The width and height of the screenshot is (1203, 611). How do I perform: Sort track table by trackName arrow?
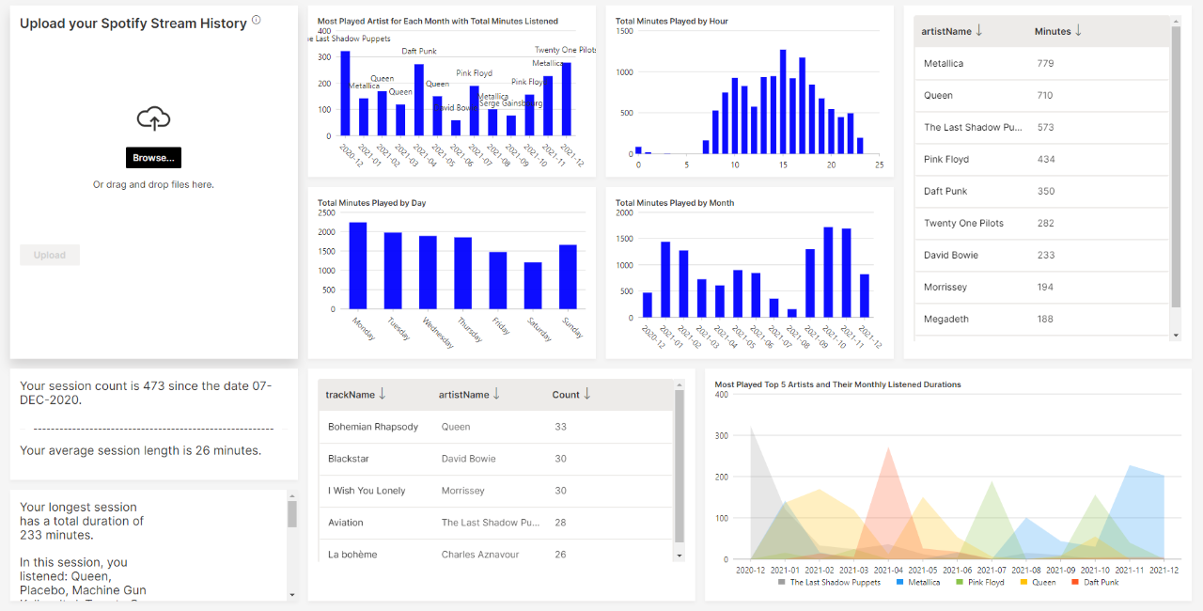383,394
